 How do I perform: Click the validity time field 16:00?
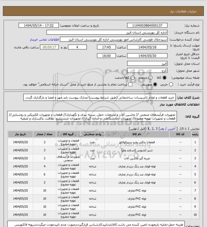tap(106, 56)
